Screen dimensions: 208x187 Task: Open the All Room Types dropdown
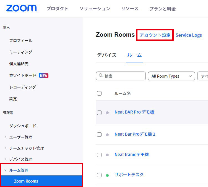[171, 76]
